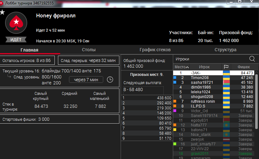Click first place payout 438 600

click(164, 98)
